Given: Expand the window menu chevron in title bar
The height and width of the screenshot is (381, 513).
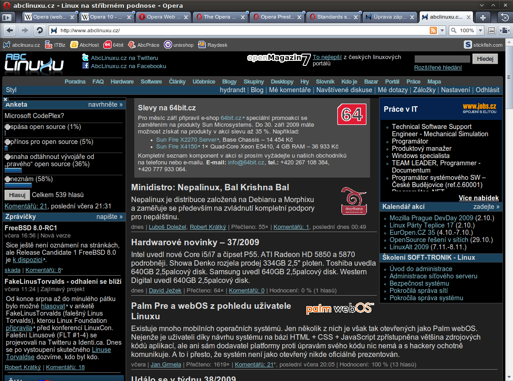Looking at the screenshot, I should coord(482,5).
